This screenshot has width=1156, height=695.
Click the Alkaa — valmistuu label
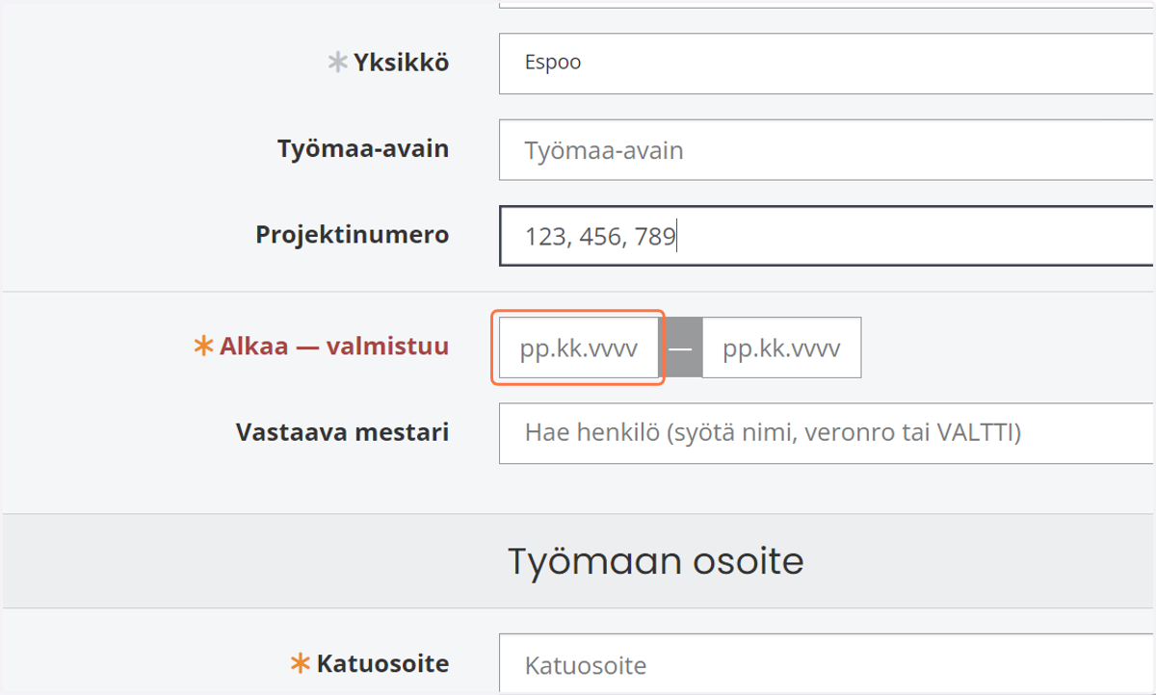[x=334, y=347]
